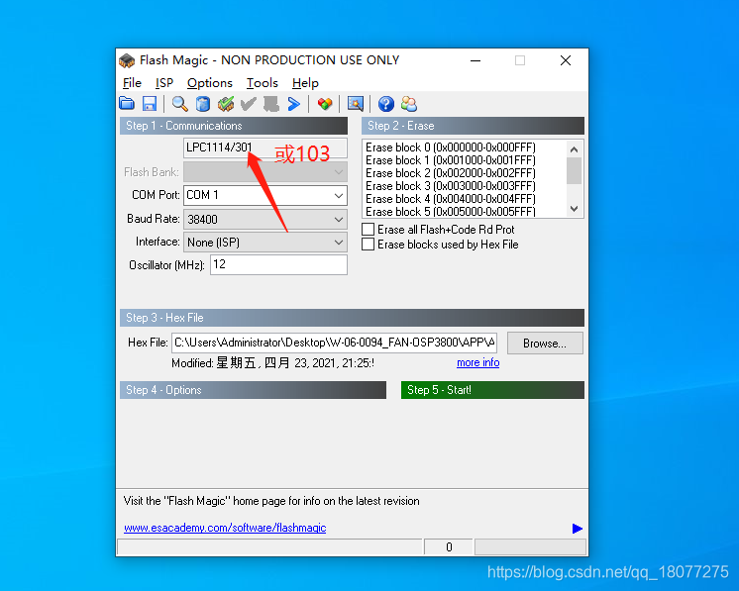The width and height of the screenshot is (739, 591).
Task: Click the Save settings floppy icon
Action: 150,104
